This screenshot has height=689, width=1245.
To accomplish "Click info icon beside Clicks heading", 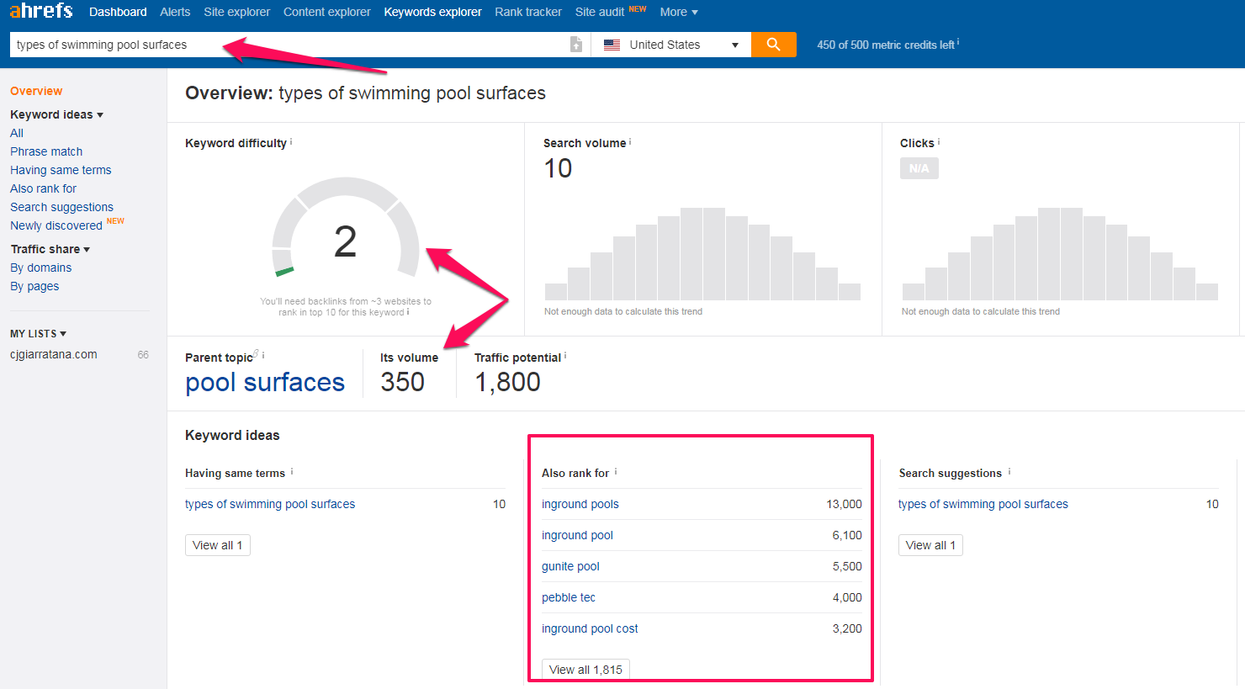I will coord(939,142).
